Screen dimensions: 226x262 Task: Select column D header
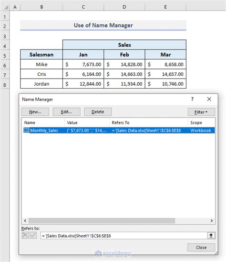coord(124,7)
